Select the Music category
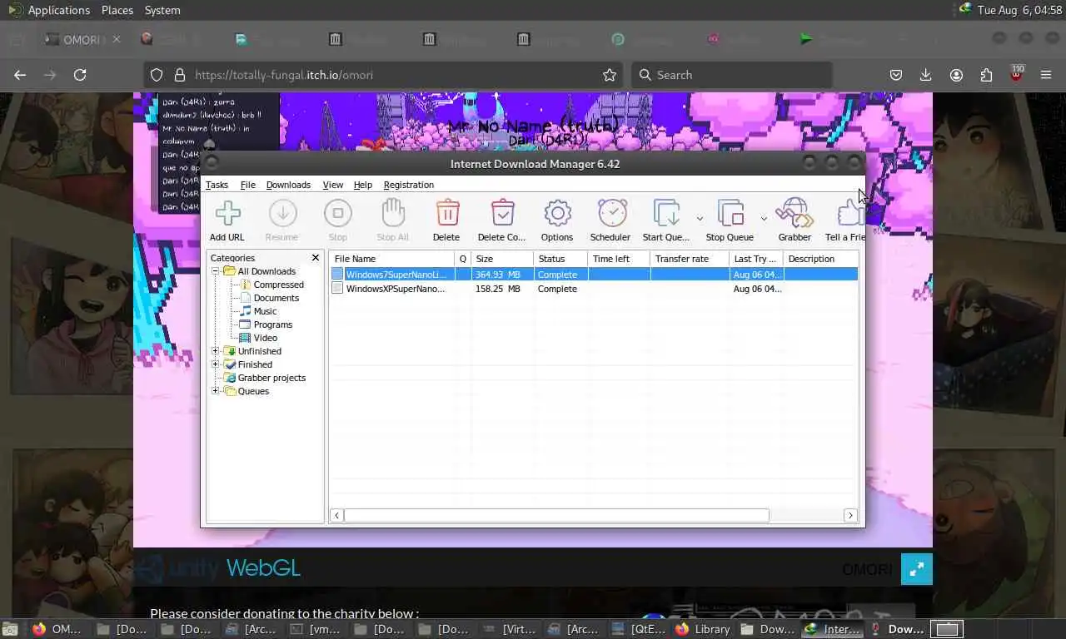This screenshot has height=639, width=1066. 265,311
